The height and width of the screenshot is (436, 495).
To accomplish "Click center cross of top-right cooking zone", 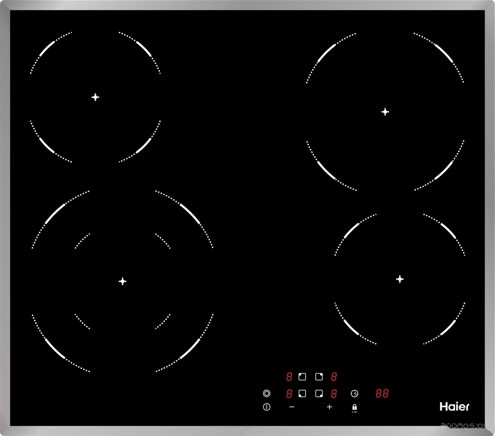I will [x=385, y=112].
